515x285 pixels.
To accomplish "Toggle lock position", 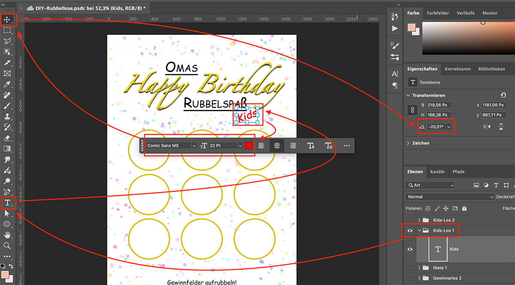I will tap(446, 208).
